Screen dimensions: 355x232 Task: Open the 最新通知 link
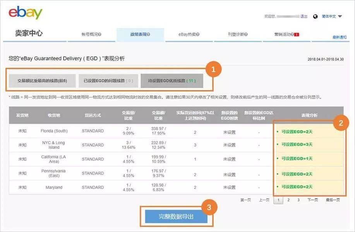(x=340, y=37)
